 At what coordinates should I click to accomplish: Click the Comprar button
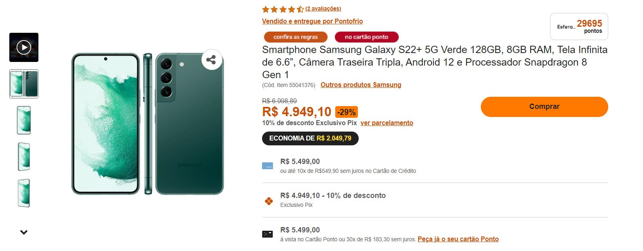click(x=544, y=106)
